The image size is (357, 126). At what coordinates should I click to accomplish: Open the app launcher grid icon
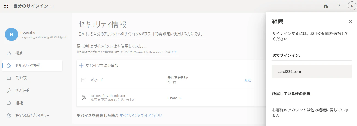pyautogui.click(x=6, y=6)
